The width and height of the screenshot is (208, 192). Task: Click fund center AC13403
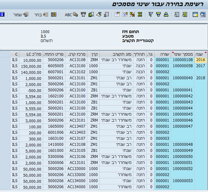tap(76, 132)
